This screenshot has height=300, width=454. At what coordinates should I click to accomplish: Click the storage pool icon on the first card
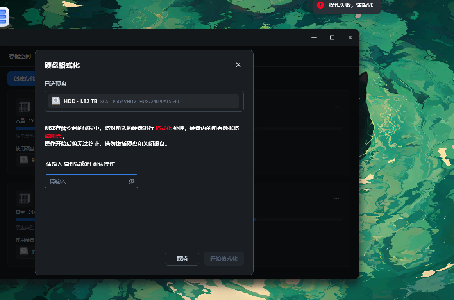click(x=24, y=107)
